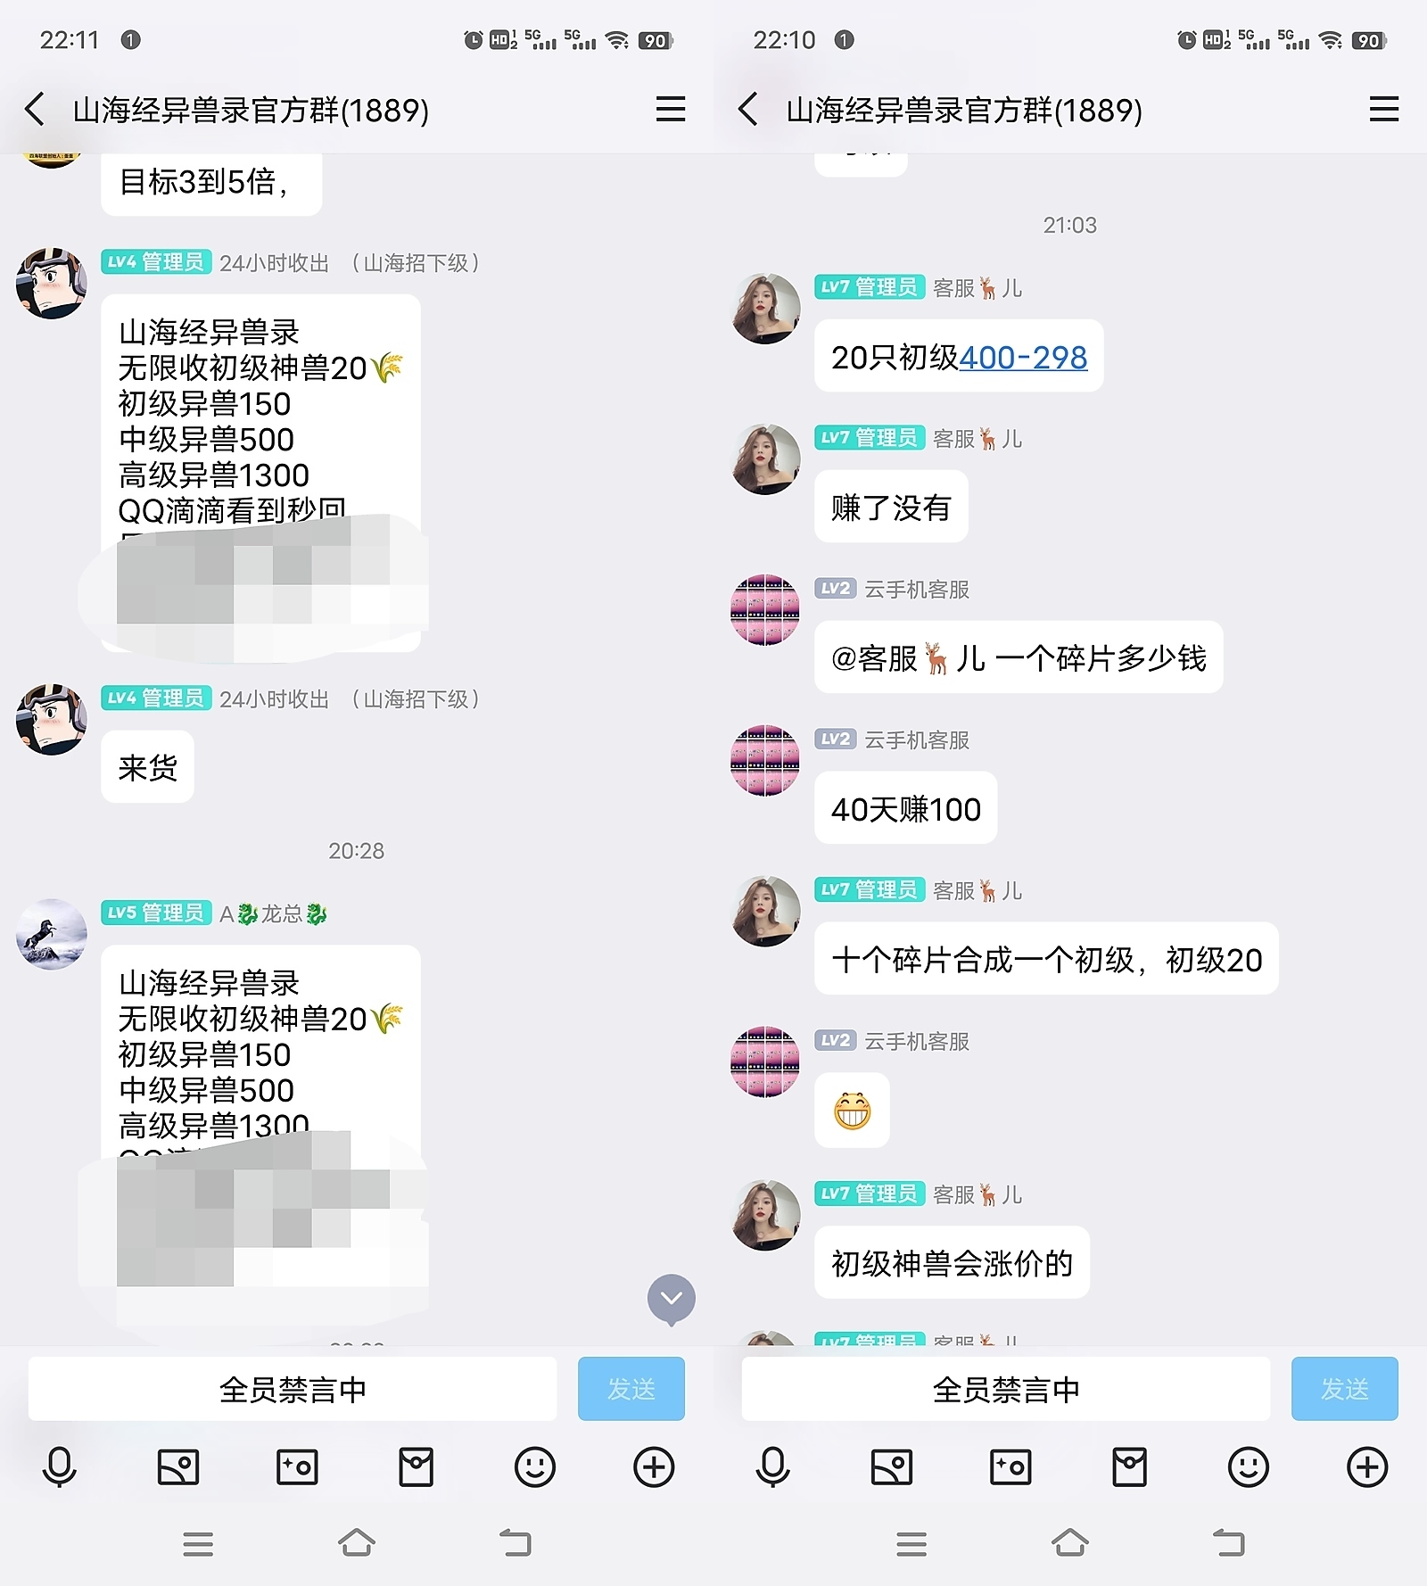The width and height of the screenshot is (1427, 1586).
Task: Open the image picker in the left chat toolbar
Action: [x=178, y=1466]
